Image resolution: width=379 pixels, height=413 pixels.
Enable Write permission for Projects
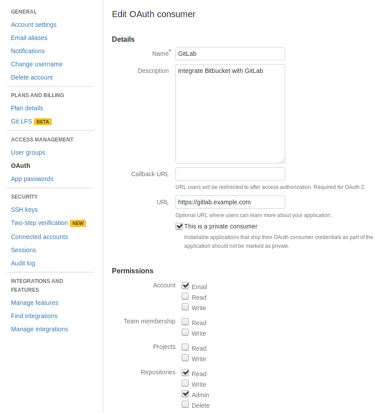(185, 357)
